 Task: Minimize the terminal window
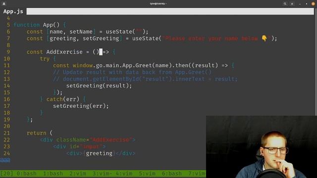click(300, 4)
